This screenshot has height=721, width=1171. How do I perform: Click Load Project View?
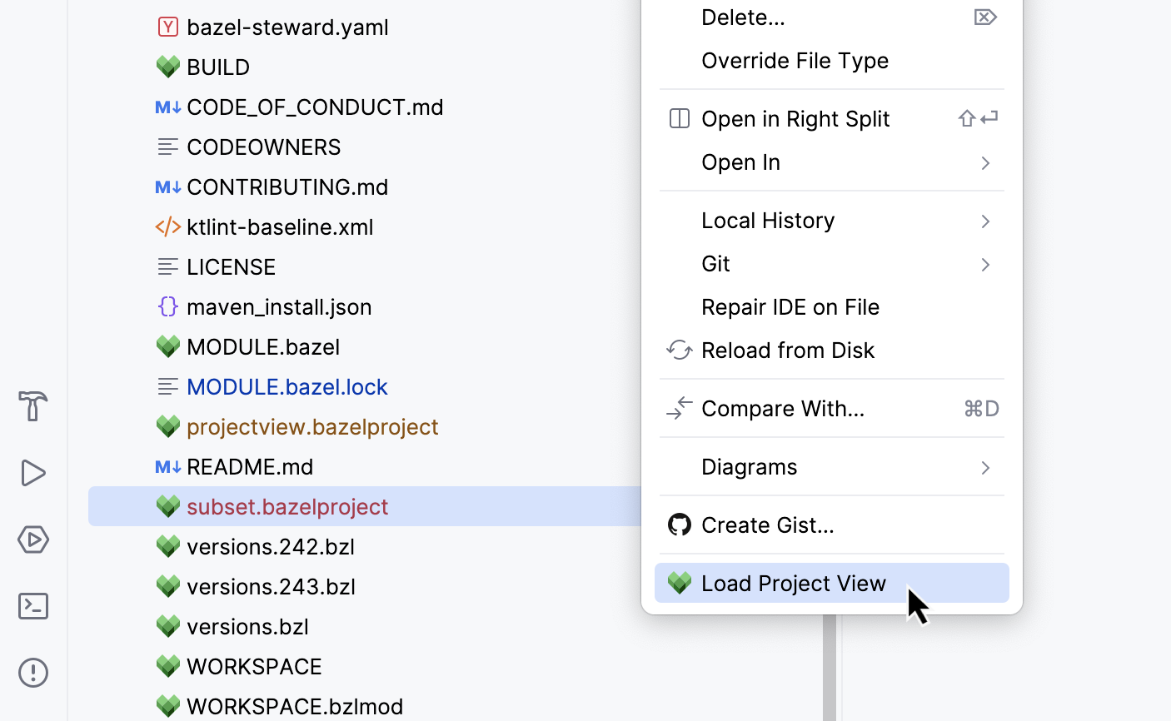794,583
